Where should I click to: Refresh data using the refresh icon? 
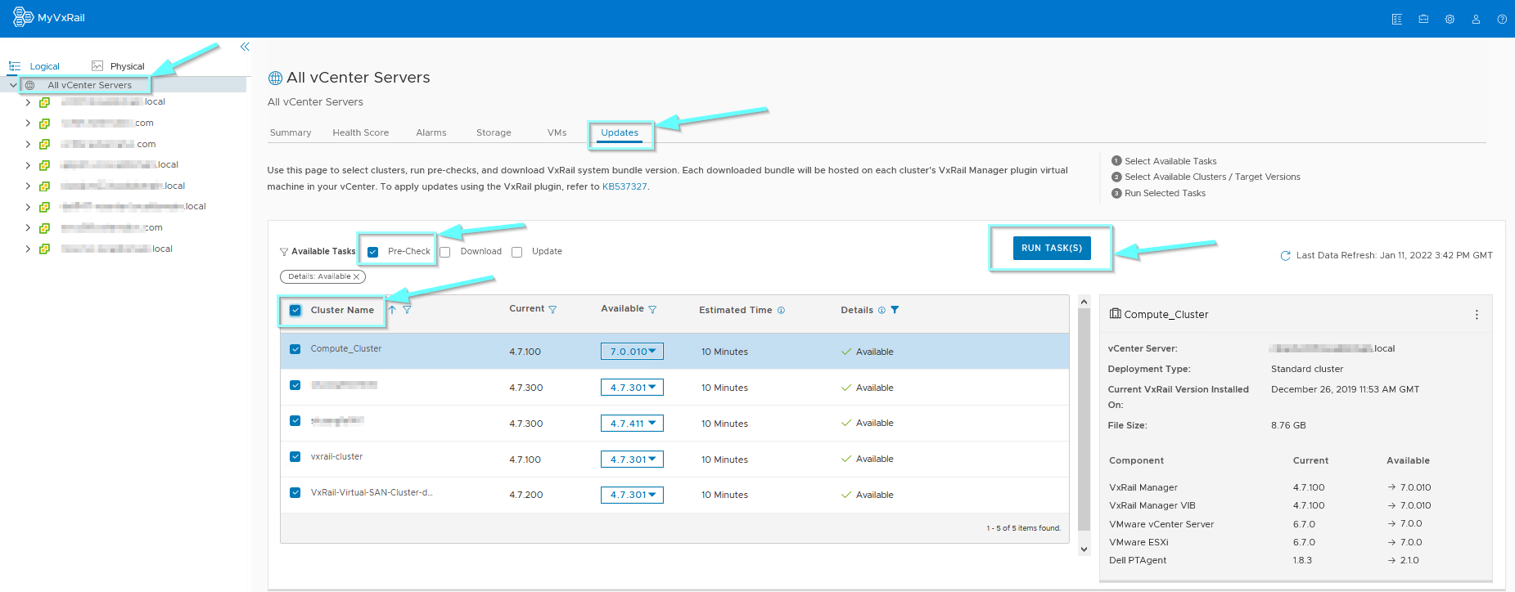(x=1285, y=256)
